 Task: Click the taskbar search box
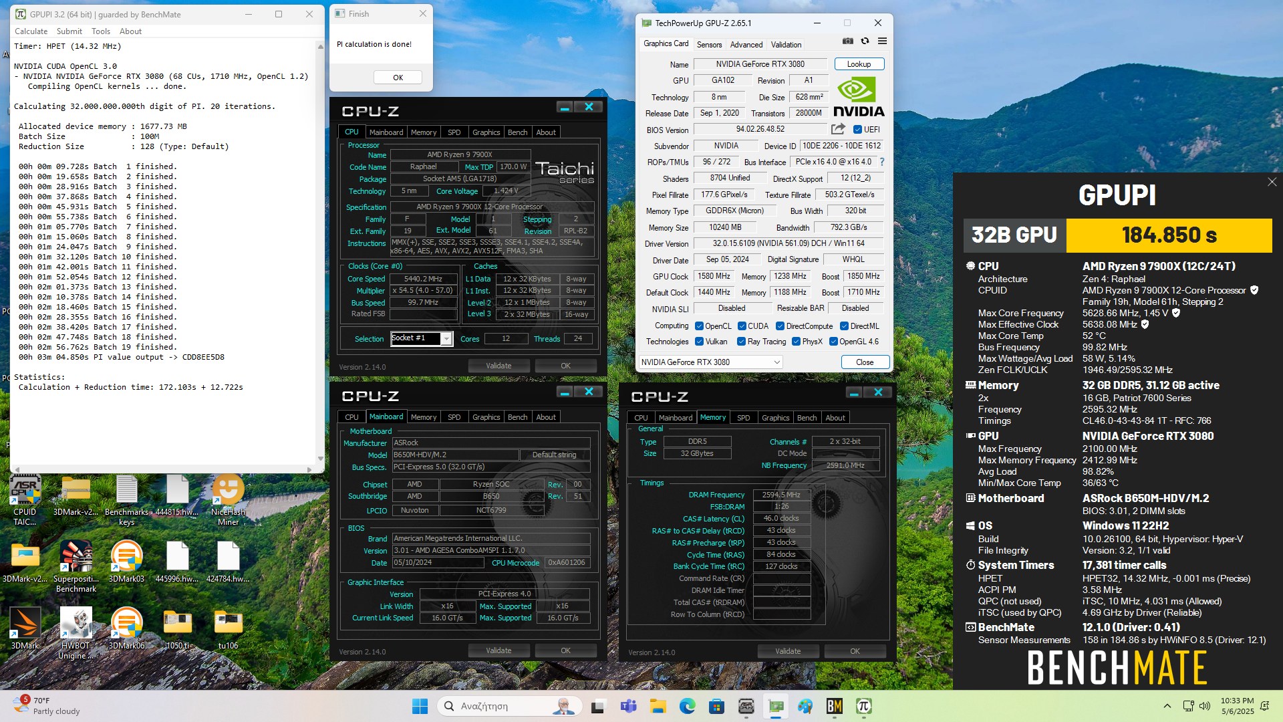[509, 706]
